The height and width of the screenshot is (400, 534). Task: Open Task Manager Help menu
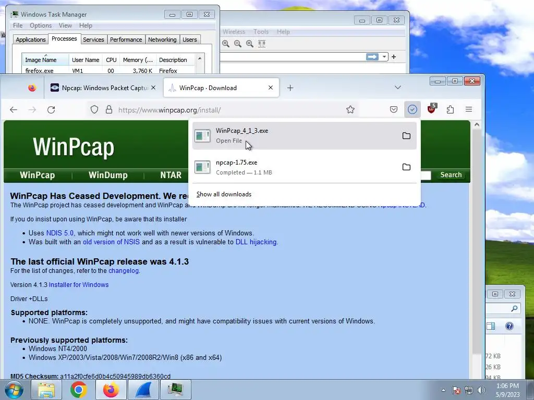(86, 26)
